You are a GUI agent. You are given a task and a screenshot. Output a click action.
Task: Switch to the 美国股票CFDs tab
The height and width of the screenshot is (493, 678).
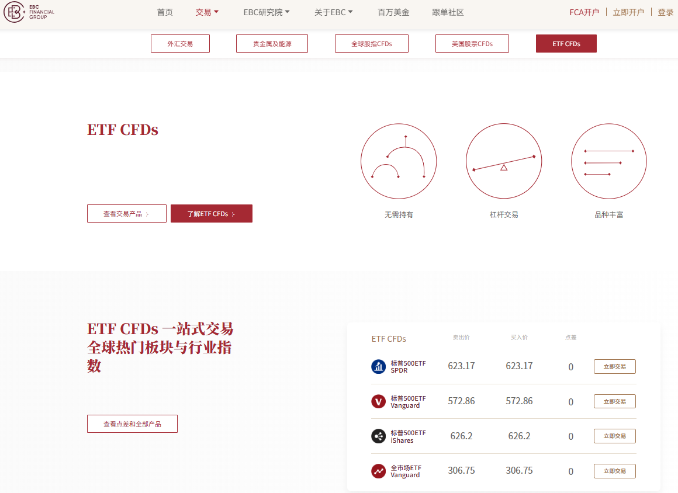(x=472, y=44)
